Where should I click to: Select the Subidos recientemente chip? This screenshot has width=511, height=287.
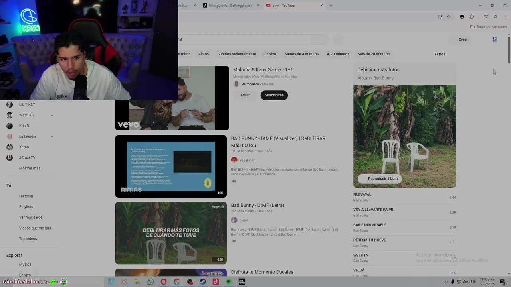click(236, 54)
